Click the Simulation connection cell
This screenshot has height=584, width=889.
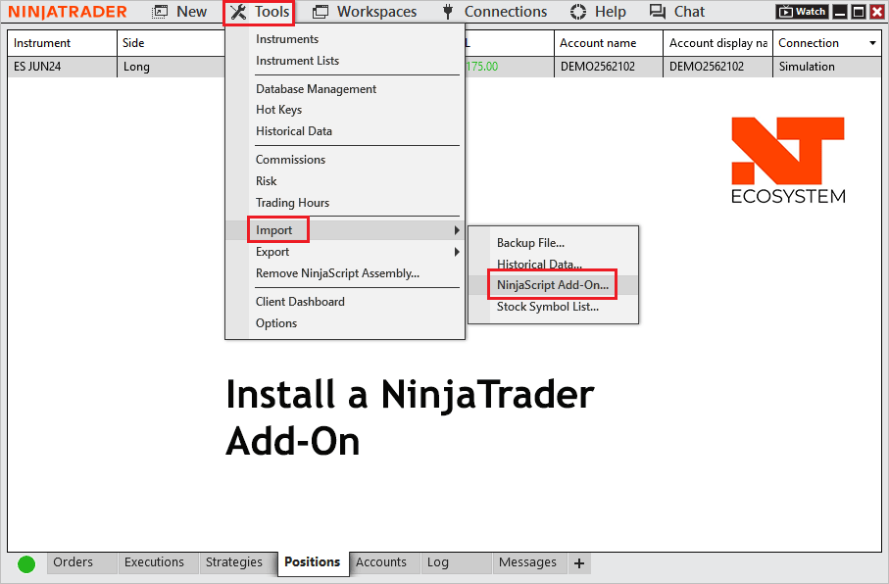827,67
